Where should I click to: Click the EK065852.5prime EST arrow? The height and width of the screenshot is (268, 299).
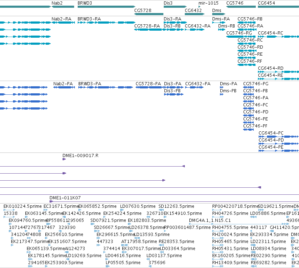pos(80,210)
